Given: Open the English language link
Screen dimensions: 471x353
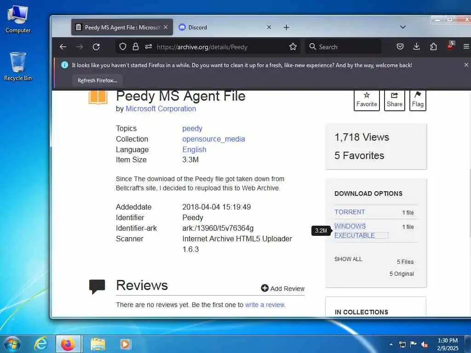Looking at the screenshot, I should coord(195,149).
